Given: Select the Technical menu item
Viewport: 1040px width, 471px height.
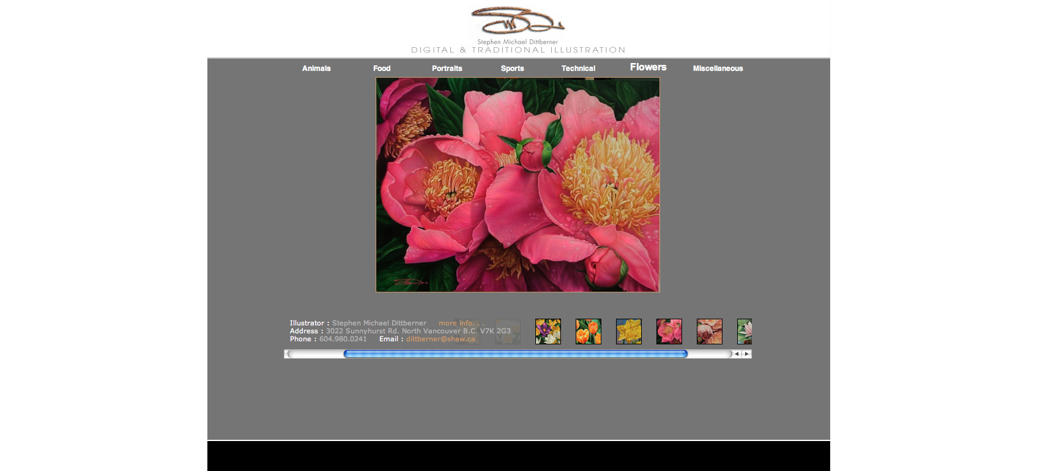Looking at the screenshot, I should click(x=578, y=69).
